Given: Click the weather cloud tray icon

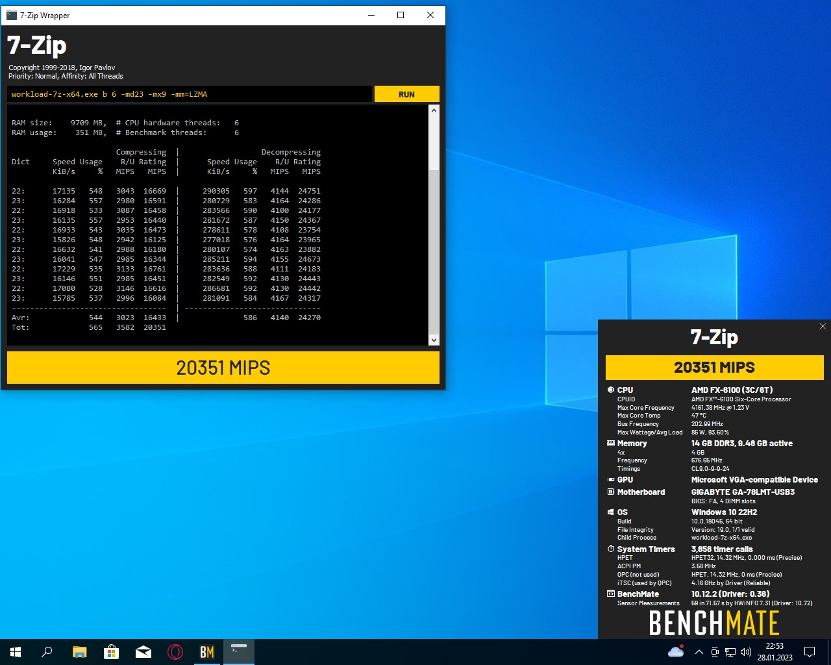Looking at the screenshot, I should pos(676,652).
